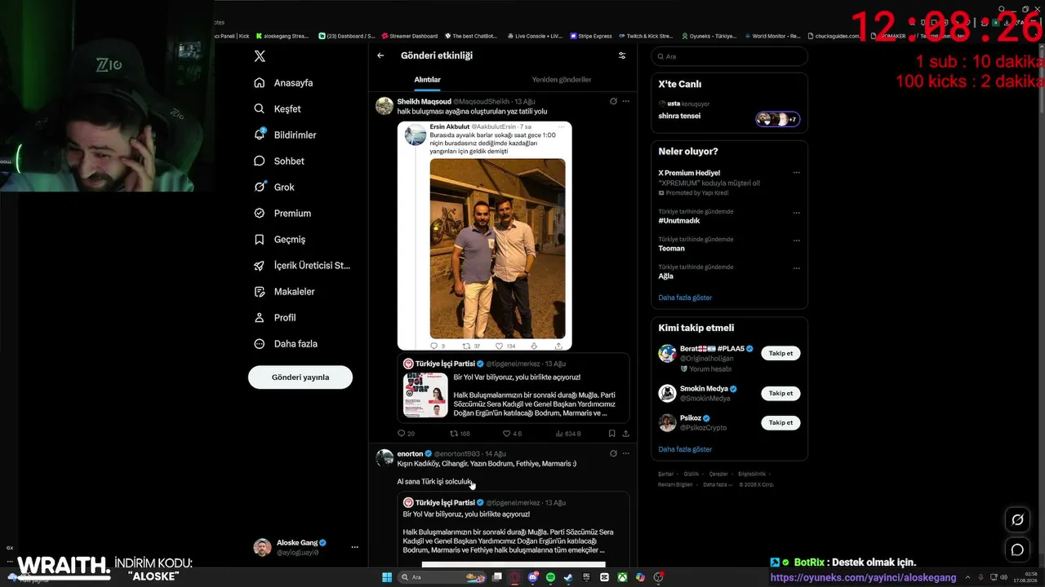This screenshot has height=587, width=1045.
Task: Go back with the arrow beside Gönderi etkinliği
Action: [380, 55]
